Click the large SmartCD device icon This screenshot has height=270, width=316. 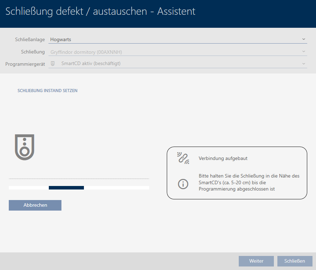(x=25, y=147)
